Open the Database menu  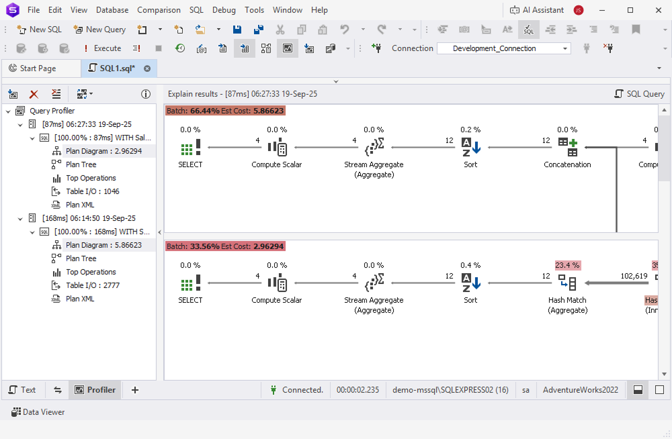(x=112, y=10)
